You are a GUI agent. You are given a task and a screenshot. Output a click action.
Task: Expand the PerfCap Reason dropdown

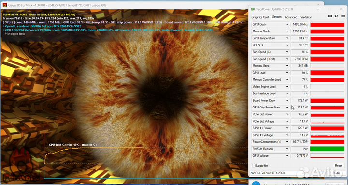point(287,149)
